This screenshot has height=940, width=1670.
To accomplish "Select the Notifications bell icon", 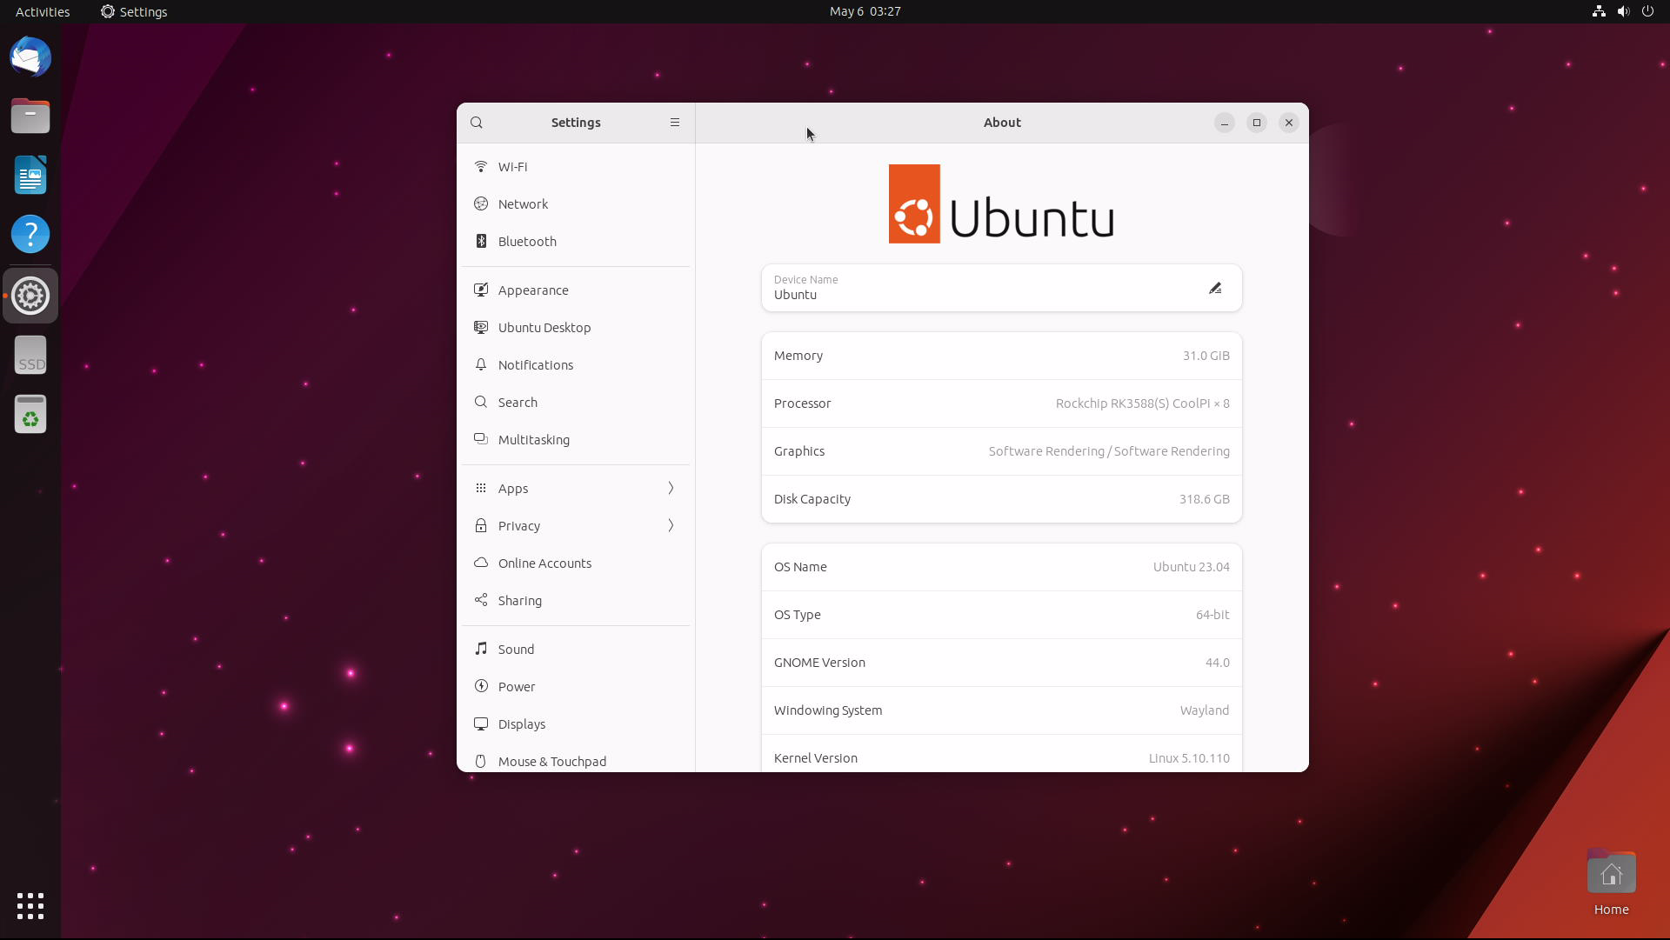I will 481,364.
